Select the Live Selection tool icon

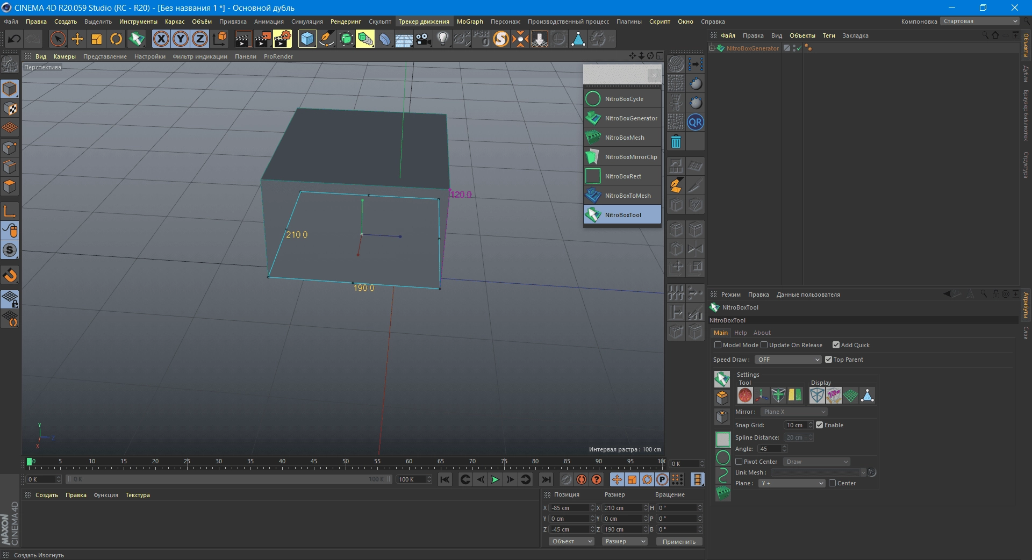[x=58, y=39]
